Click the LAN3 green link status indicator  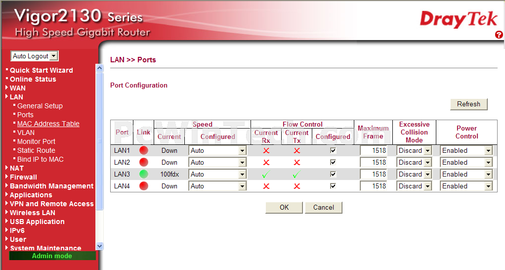144,174
